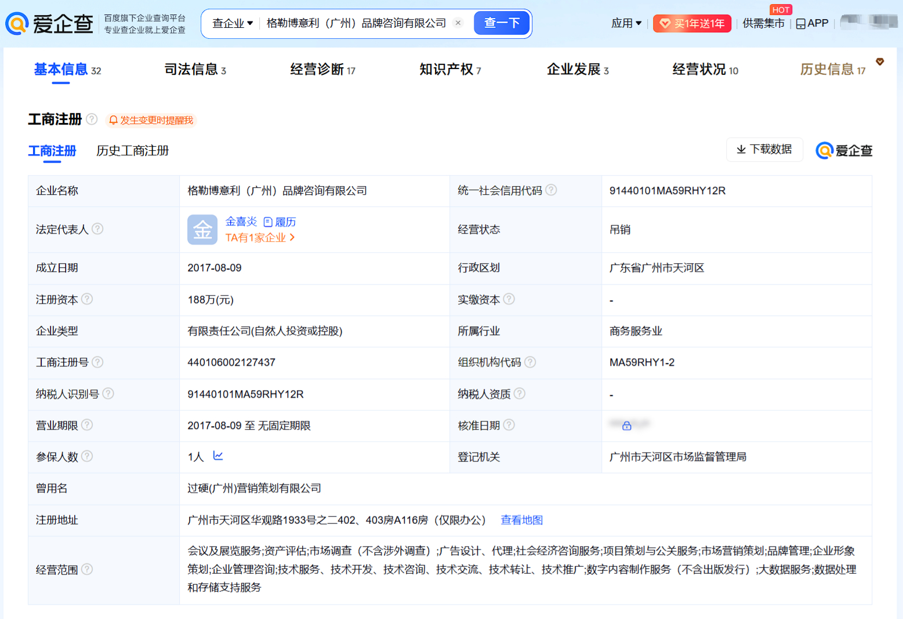Click the establishment date 2017-08-09
The height and width of the screenshot is (619, 903).
[215, 268]
